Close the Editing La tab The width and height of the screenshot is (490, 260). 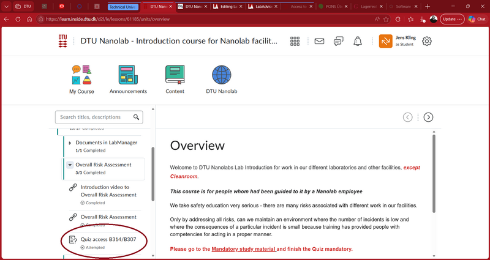point(241,7)
